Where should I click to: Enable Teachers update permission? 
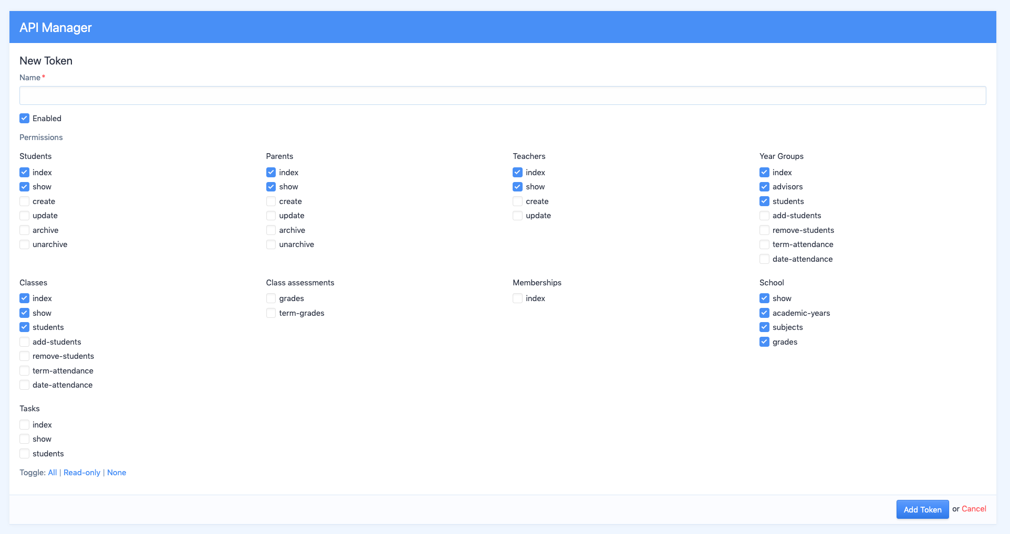[x=517, y=216]
